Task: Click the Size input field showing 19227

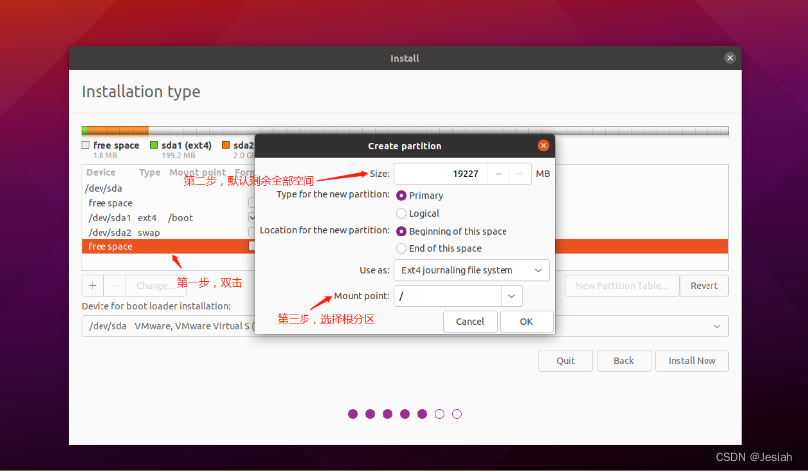Action: pos(441,174)
